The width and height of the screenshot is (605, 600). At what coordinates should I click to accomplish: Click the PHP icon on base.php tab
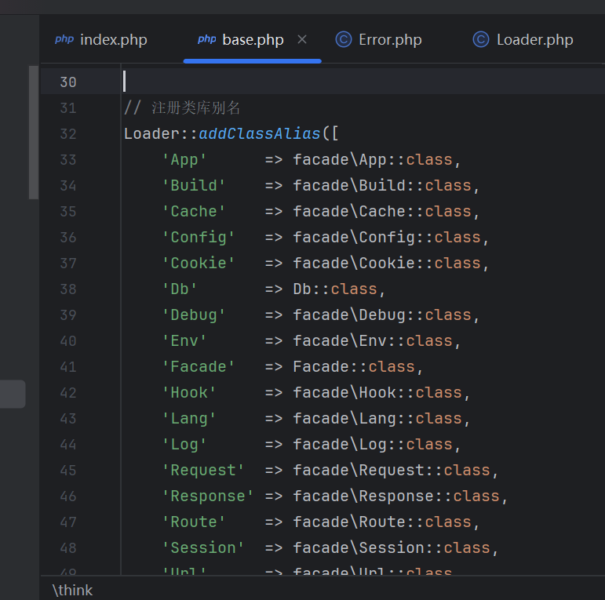(x=207, y=39)
